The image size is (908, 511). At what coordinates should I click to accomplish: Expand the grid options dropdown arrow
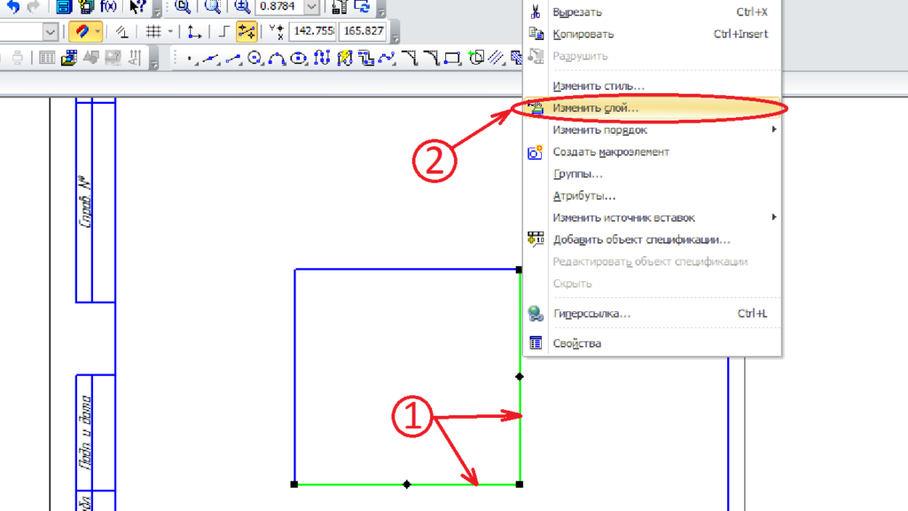coord(170,32)
